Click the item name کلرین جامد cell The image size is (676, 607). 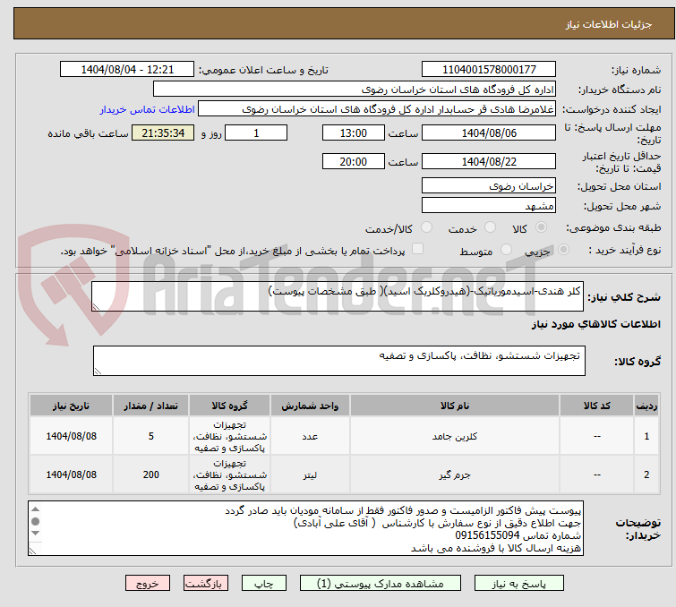455,436
